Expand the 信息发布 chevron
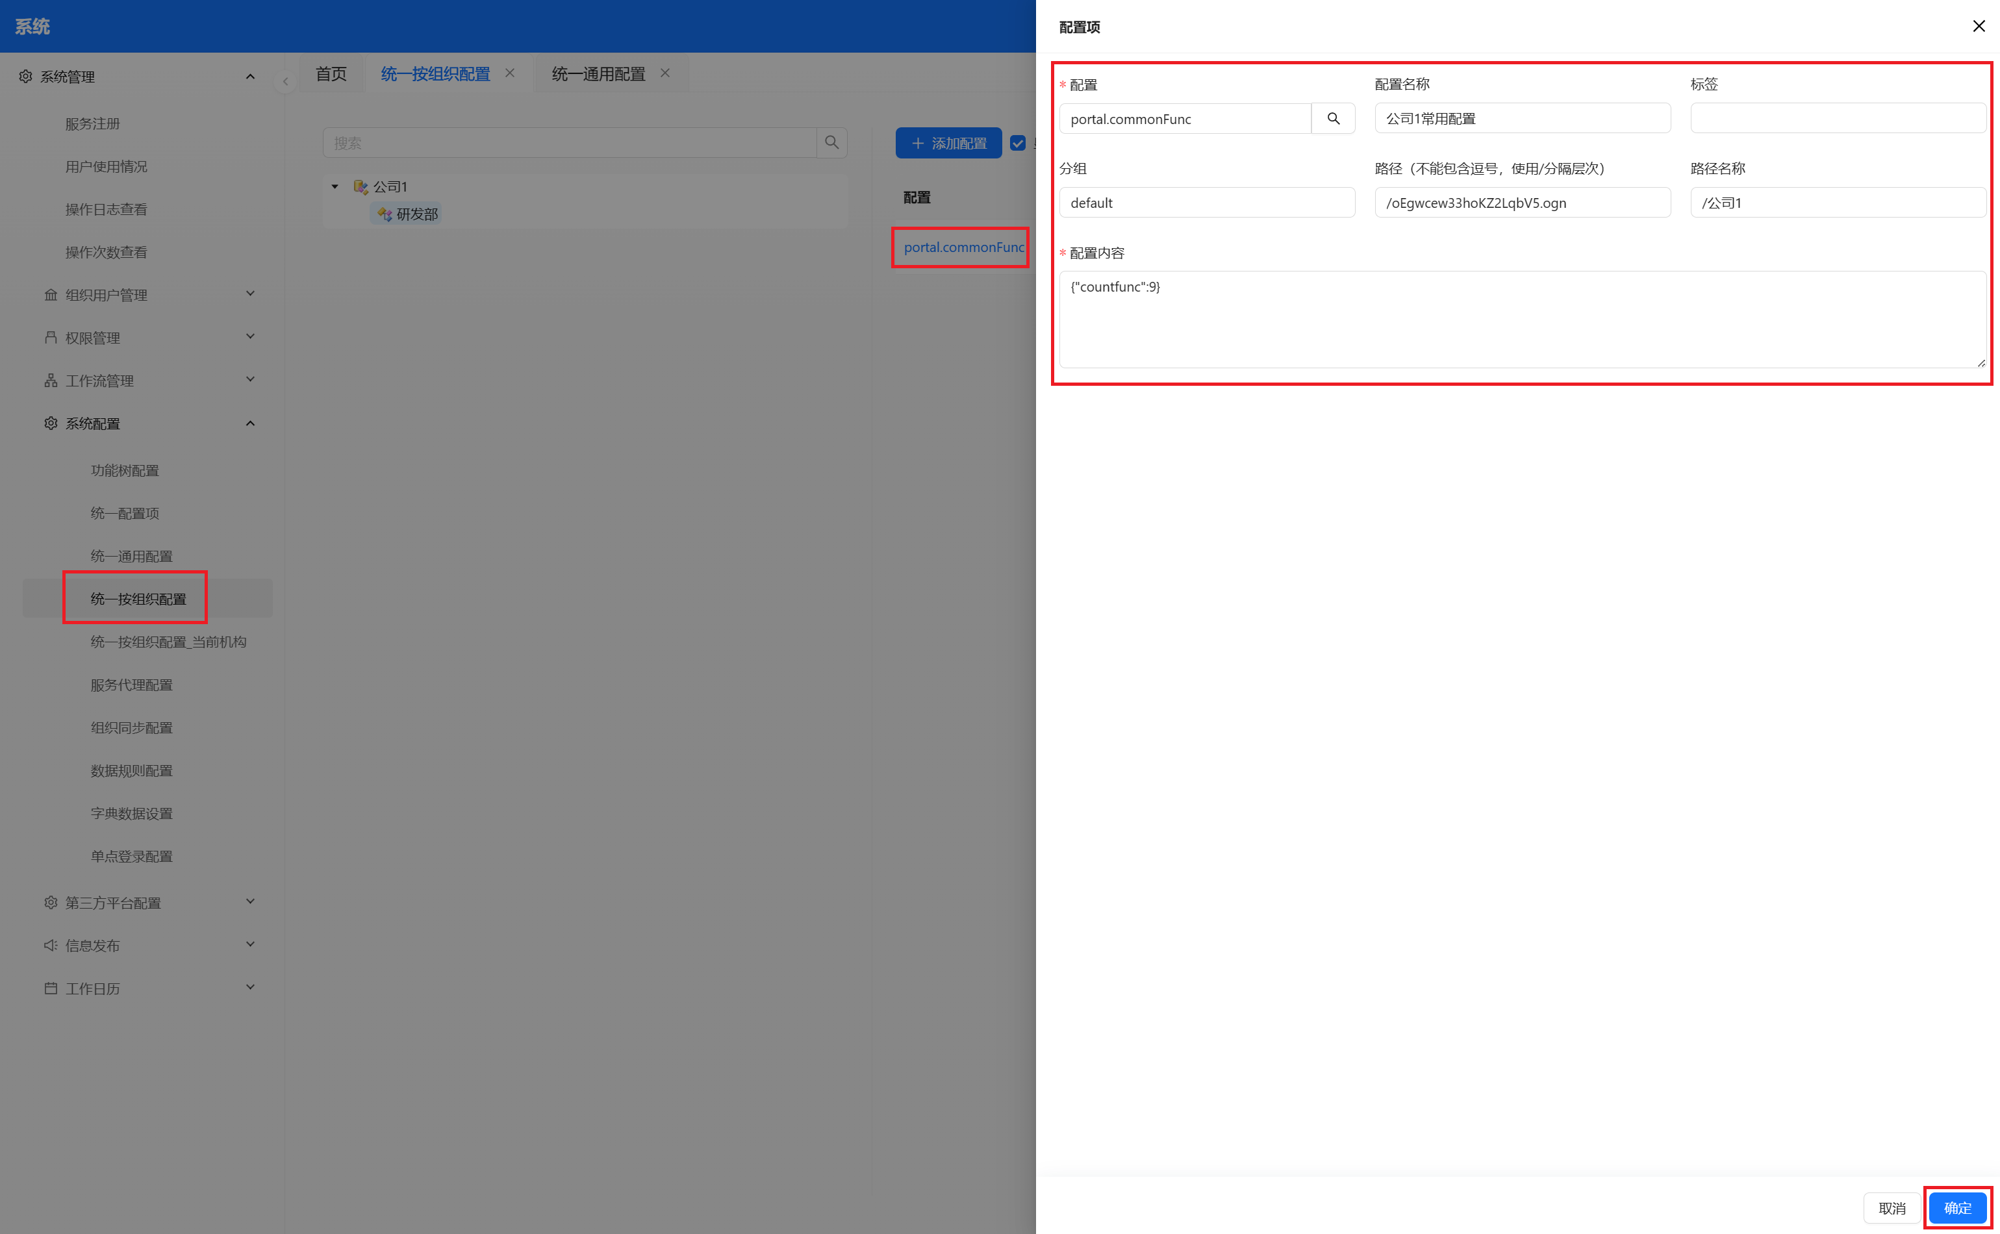Screen dimensions: 2000x1234 [x=251, y=944]
